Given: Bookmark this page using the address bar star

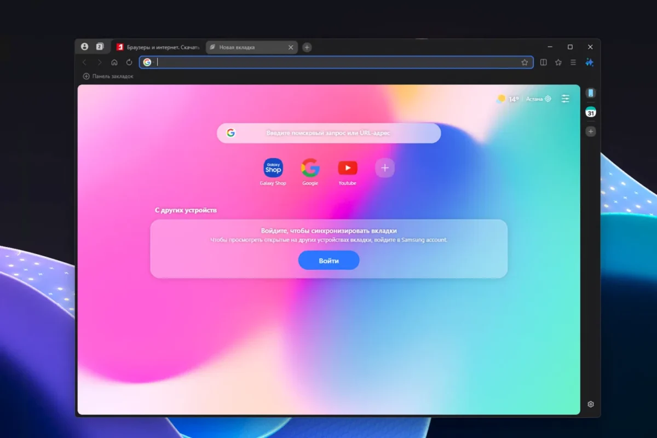Looking at the screenshot, I should (x=525, y=62).
